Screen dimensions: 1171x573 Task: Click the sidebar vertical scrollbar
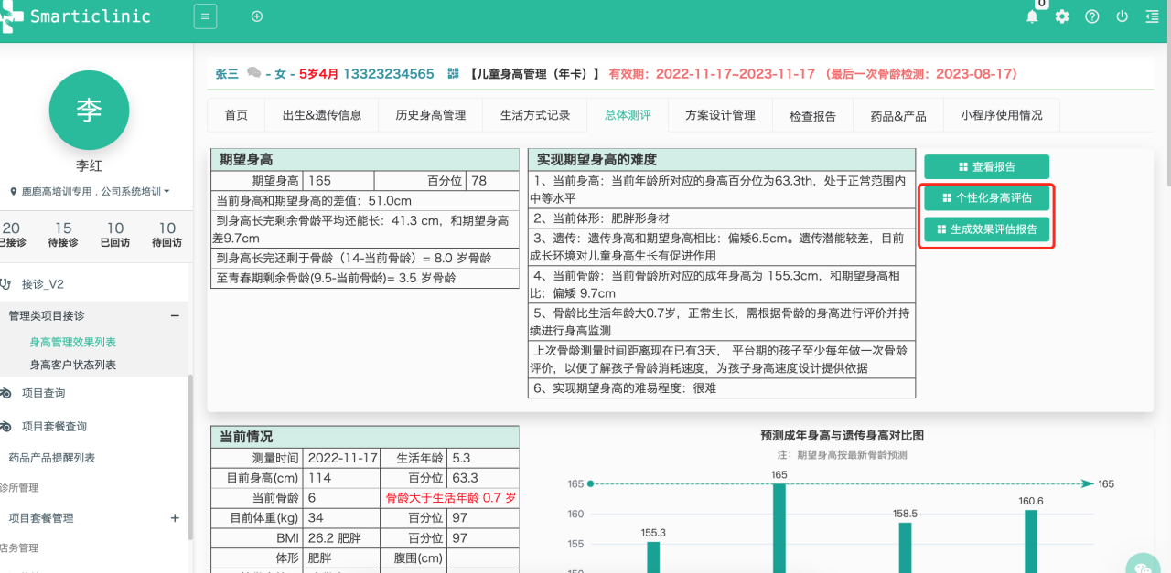pyautogui.click(x=190, y=457)
